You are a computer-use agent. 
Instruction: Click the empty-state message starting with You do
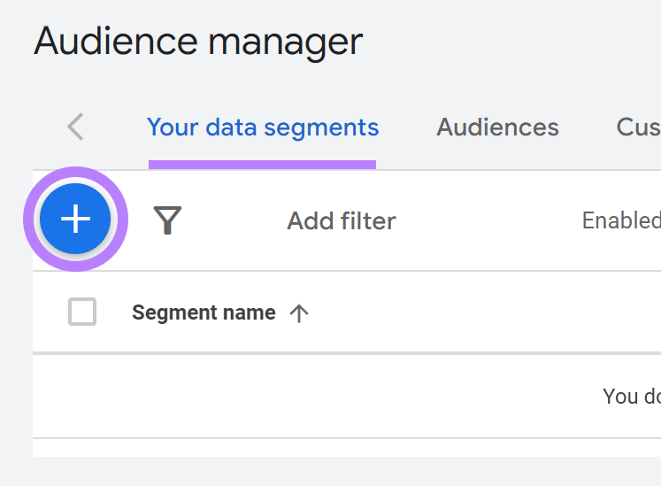(630, 396)
